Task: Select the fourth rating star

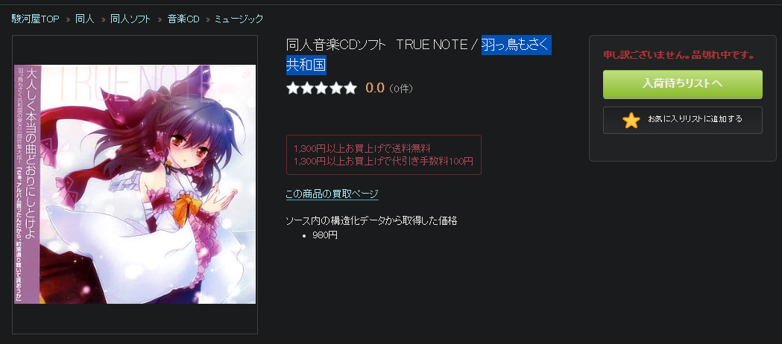Action: click(336, 89)
